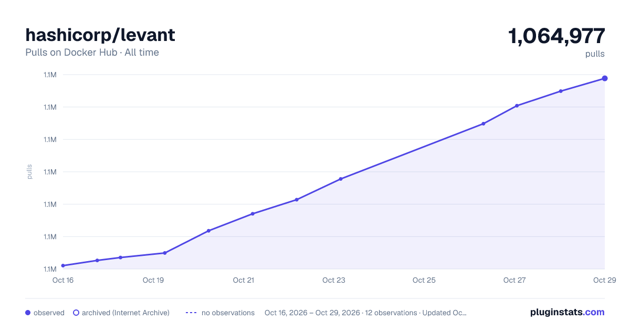The height and width of the screenshot is (331, 630).
Task: Click the Oct 29 axis label
Action: coord(604,280)
